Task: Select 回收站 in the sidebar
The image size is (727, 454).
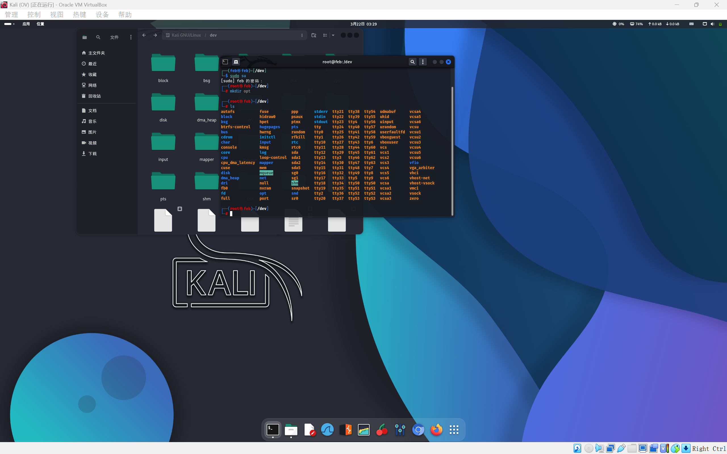Action: pos(94,96)
